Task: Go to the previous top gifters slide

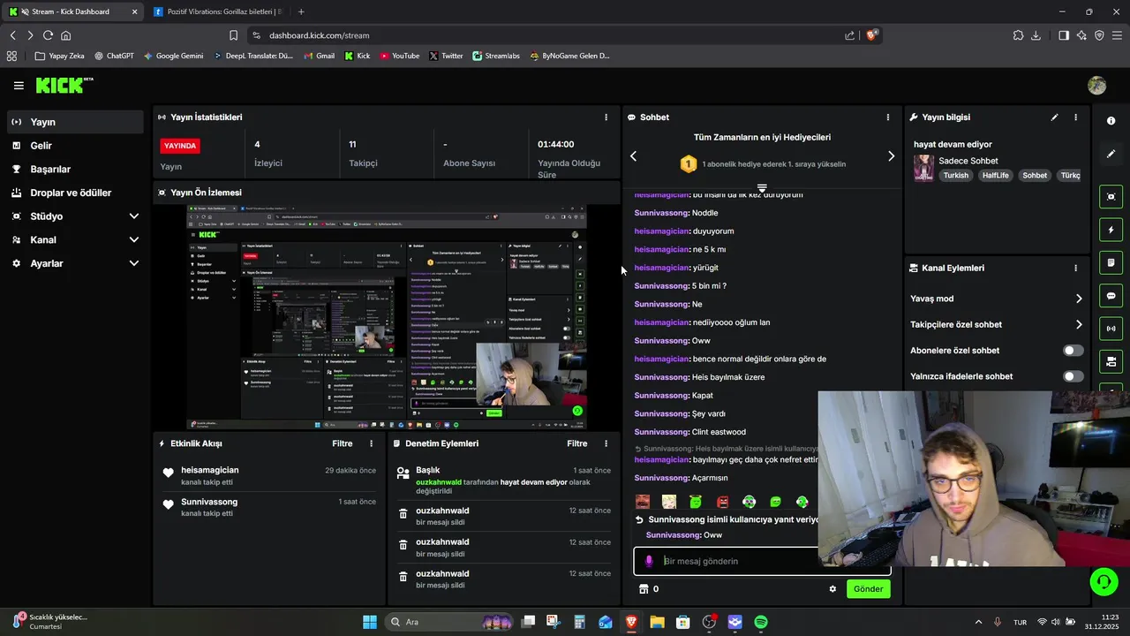Action: [633, 156]
